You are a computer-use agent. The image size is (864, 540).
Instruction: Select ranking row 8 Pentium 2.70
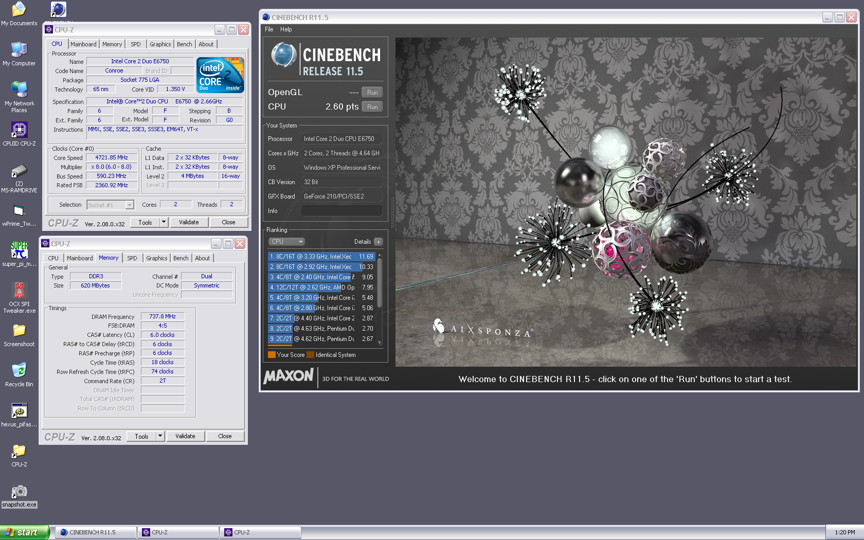click(321, 329)
